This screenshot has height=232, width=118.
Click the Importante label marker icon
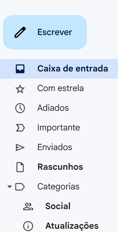(20, 128)
